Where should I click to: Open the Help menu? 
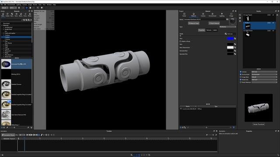coord(54,5)
